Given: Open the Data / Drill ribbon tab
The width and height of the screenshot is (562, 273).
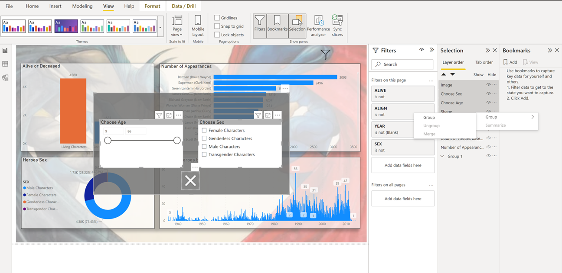Looking at the screenshot, I should pyautogui.click(x=184, y=6).
